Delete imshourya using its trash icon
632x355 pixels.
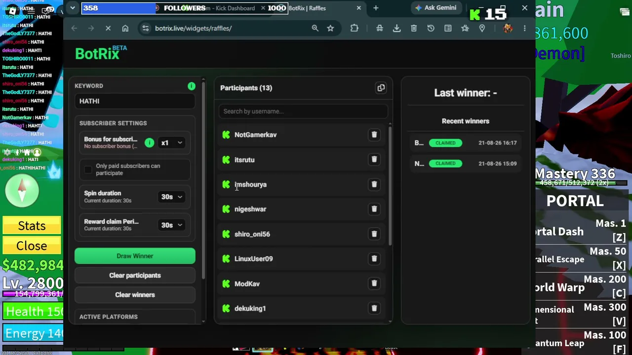(x=374, y=184)
